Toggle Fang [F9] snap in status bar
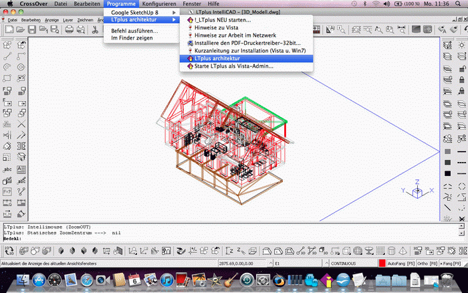Screen dimensions: 468x293 (x=450, y=264)
